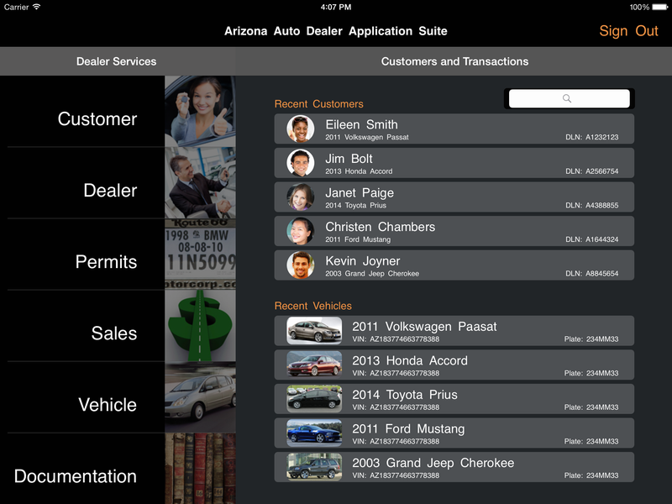The width and height of the screenshot is (672, 504).
Task: Tap the Customer thumbs-up image icon
Action: [200, 112]
